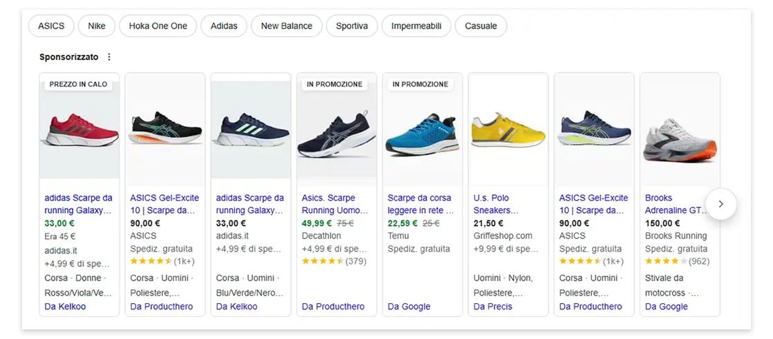Click the PREZZO IN CALO badge
773x339 pixels.
(78, 85)
